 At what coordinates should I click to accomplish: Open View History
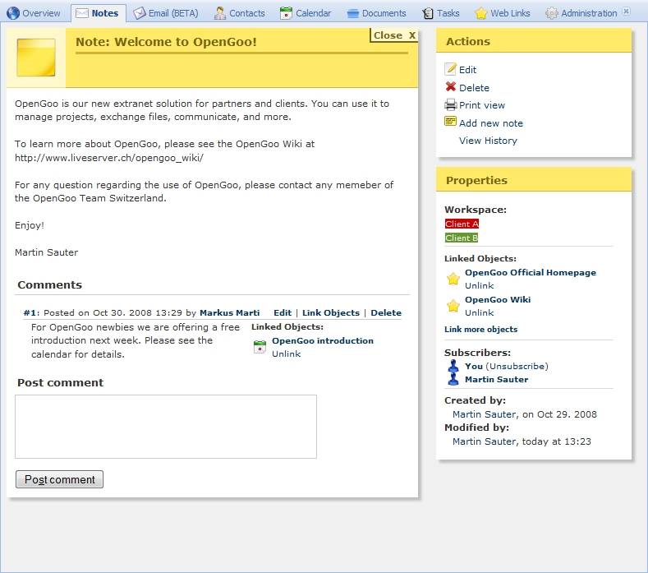[x=488, y=141]
